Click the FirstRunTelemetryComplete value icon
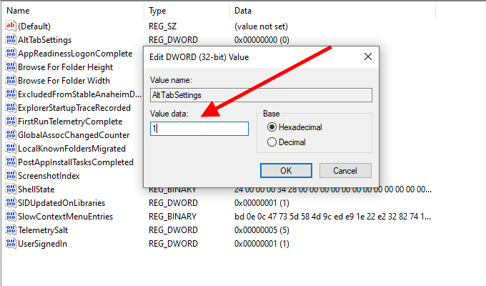Image resolution: width=486 pixels, height=286 pixels. click(10, 121)
